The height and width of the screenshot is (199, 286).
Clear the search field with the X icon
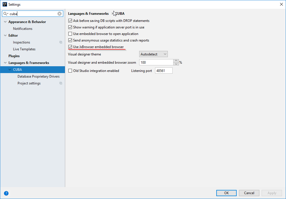(60, 14)
